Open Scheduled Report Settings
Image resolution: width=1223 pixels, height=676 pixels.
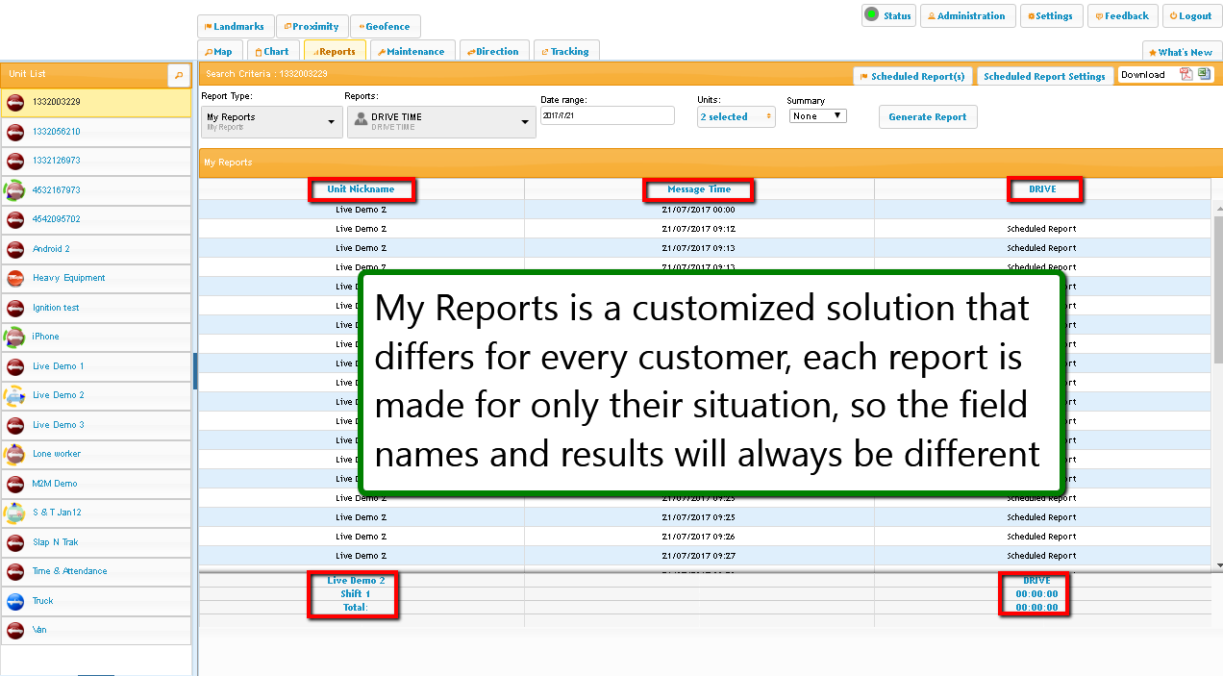tap(1044, 76)
